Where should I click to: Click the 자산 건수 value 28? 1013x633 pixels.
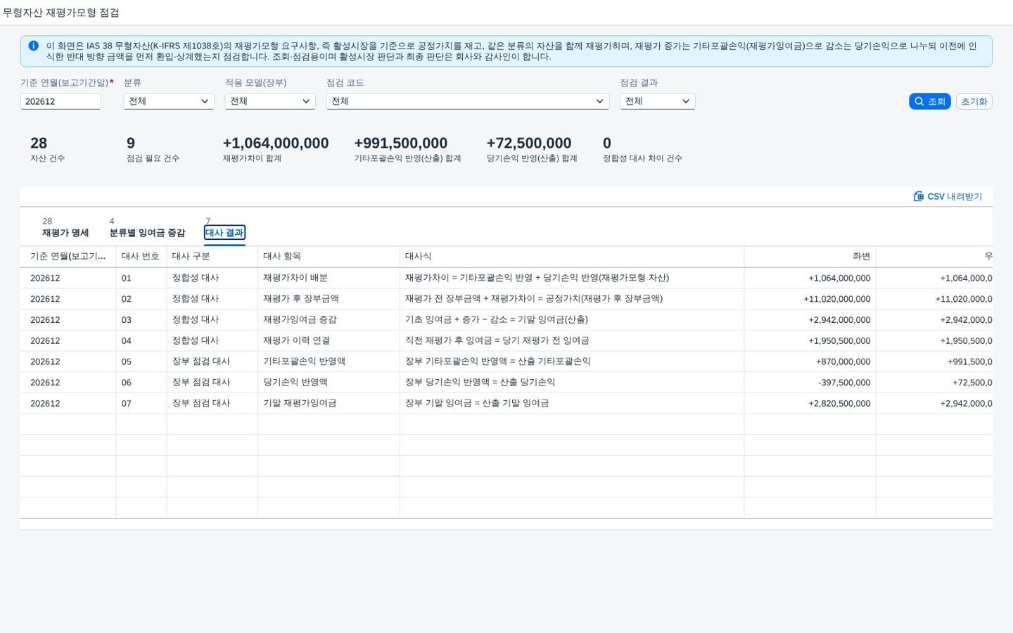click(39, 143)
